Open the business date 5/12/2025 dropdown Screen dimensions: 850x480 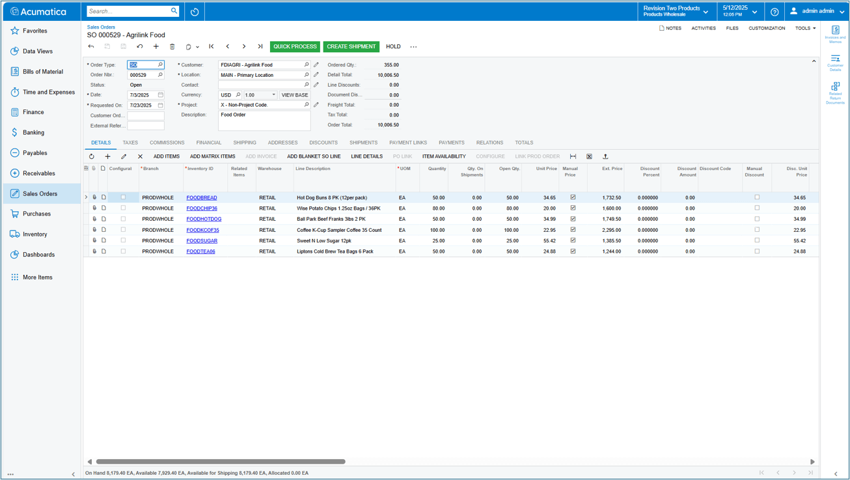(x=739, y=11)
